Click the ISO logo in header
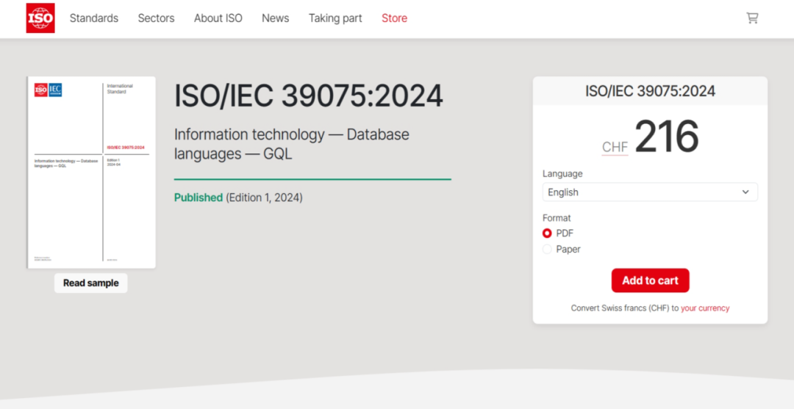The height and width of the screenshot is (409, 794). [x=40, y=18]
